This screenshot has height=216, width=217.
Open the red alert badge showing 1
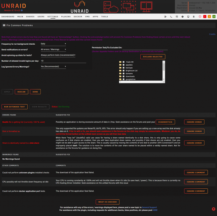coord(205,17)
